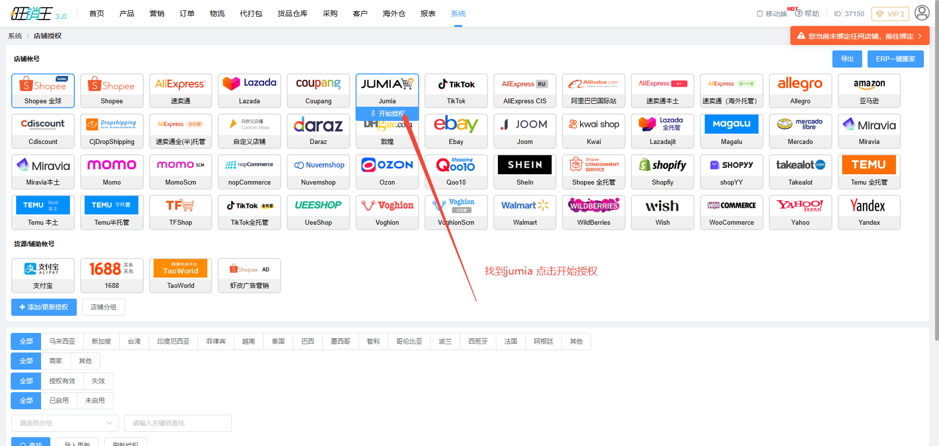Click the 添加/更新授权 button
The image size is (939, 446).
point(44,307)
